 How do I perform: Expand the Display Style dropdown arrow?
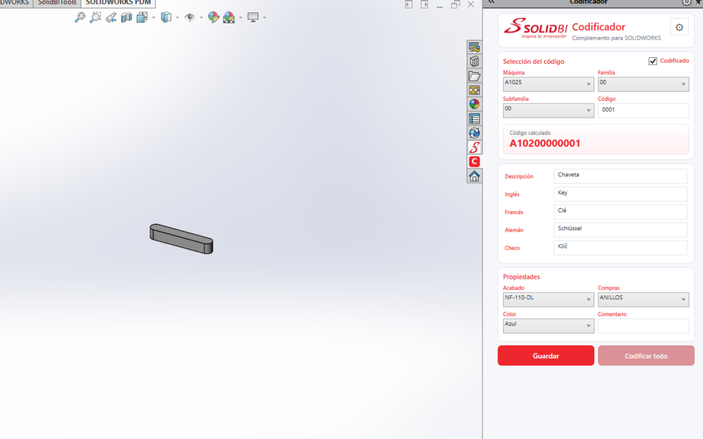coord(178,18)
